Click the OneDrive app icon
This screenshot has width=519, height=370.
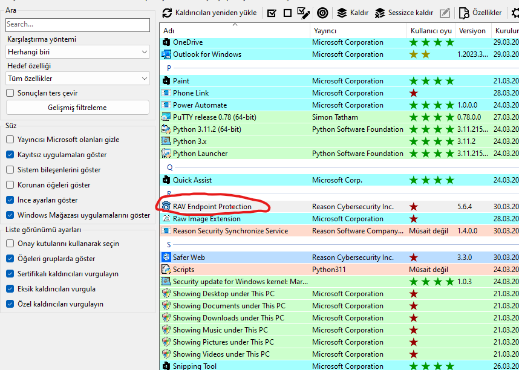click(x=166, y=42)
